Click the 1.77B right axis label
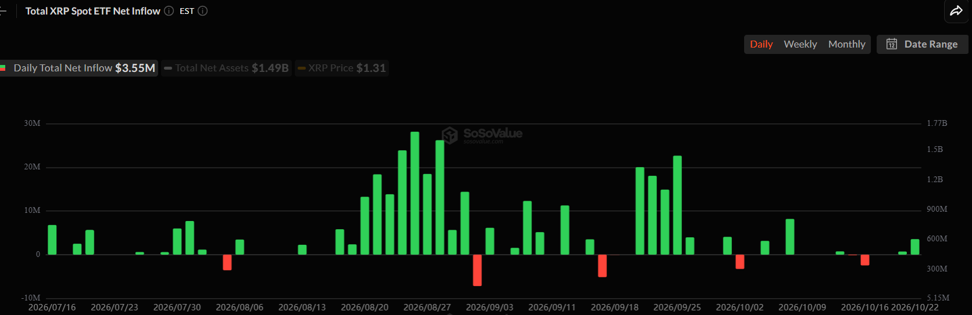Screen dimensions: 972x315 click(937, 123)
